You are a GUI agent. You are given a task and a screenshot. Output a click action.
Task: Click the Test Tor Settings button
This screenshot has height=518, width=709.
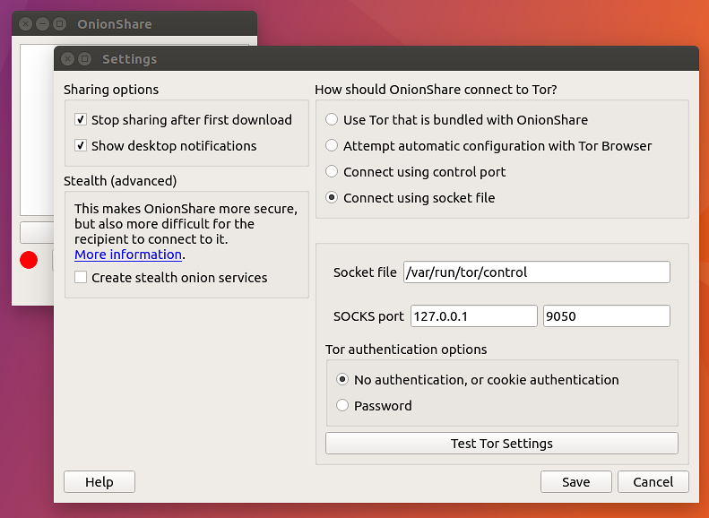[x=501, y=444]
